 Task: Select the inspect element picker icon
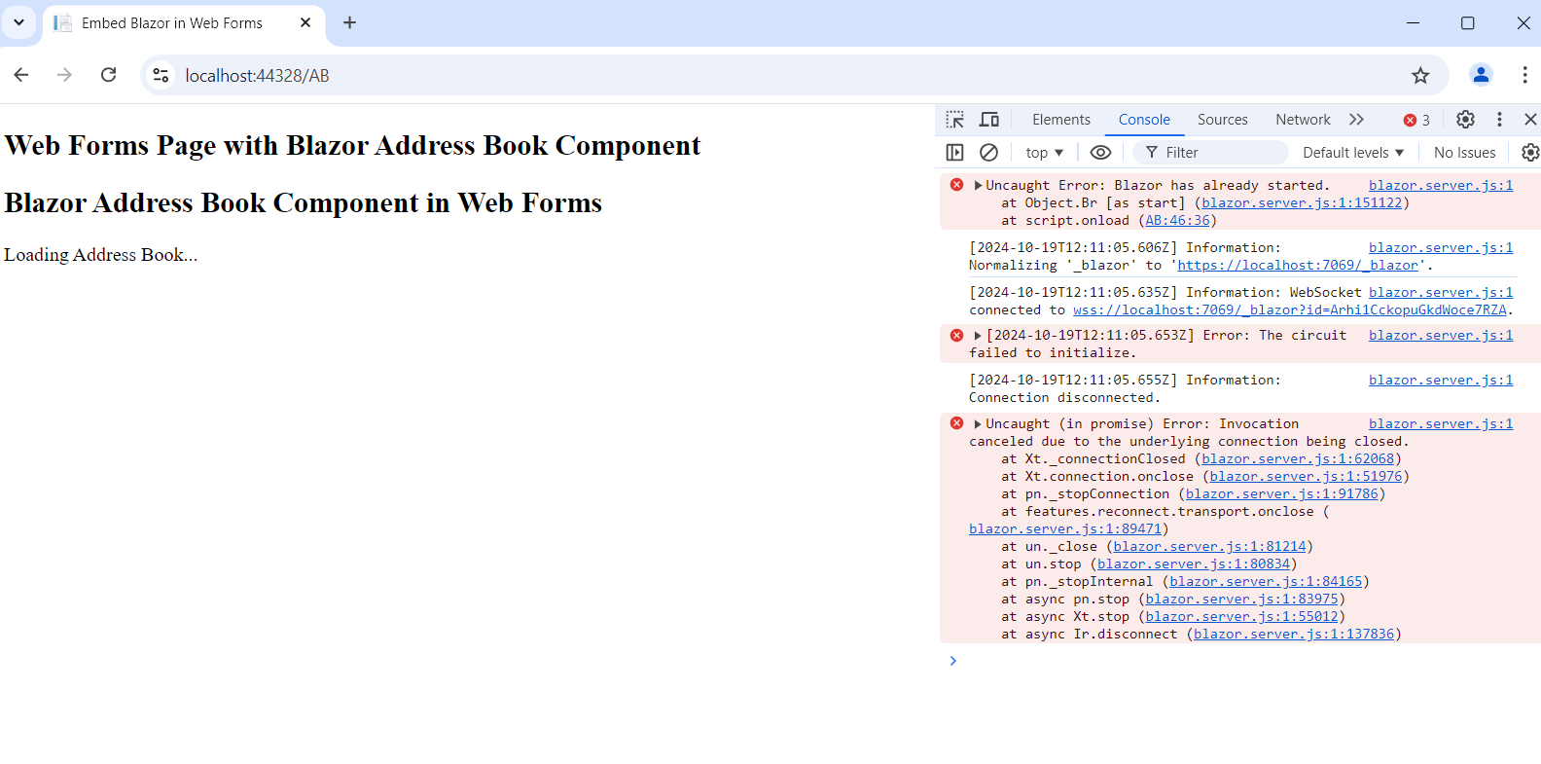pyautogui.click(x=955, y=120)
